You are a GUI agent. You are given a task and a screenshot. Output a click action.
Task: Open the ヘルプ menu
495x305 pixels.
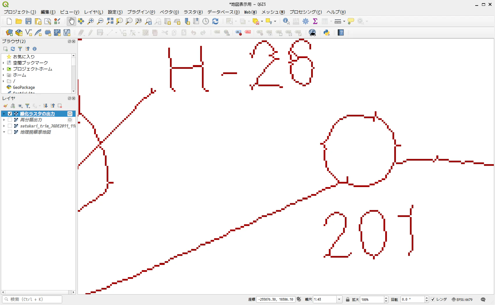pos(336,12)
